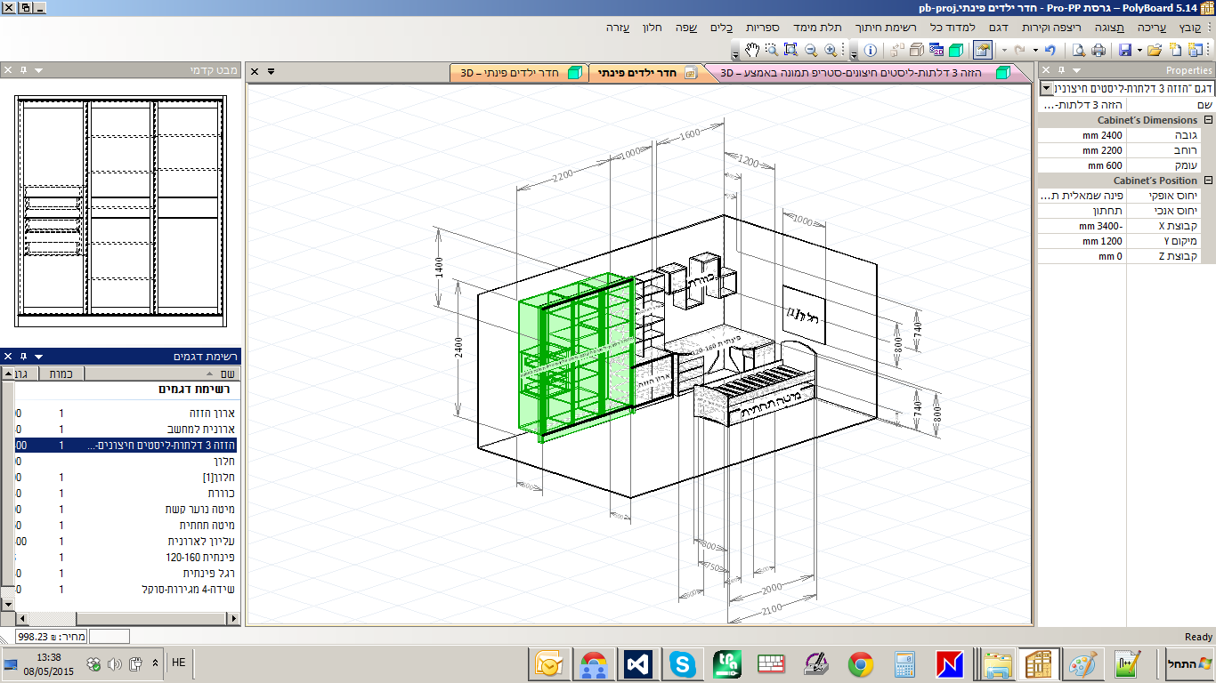This screenshot has height=683, width=1216.
Task: Click the יחוס אופקי property value
Action: (x=1082, y=196)
